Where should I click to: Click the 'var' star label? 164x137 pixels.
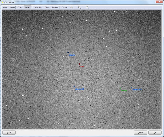pos(82,66)
